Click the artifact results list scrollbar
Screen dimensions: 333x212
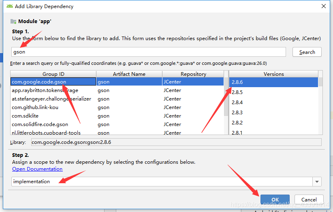pos(226,96)
